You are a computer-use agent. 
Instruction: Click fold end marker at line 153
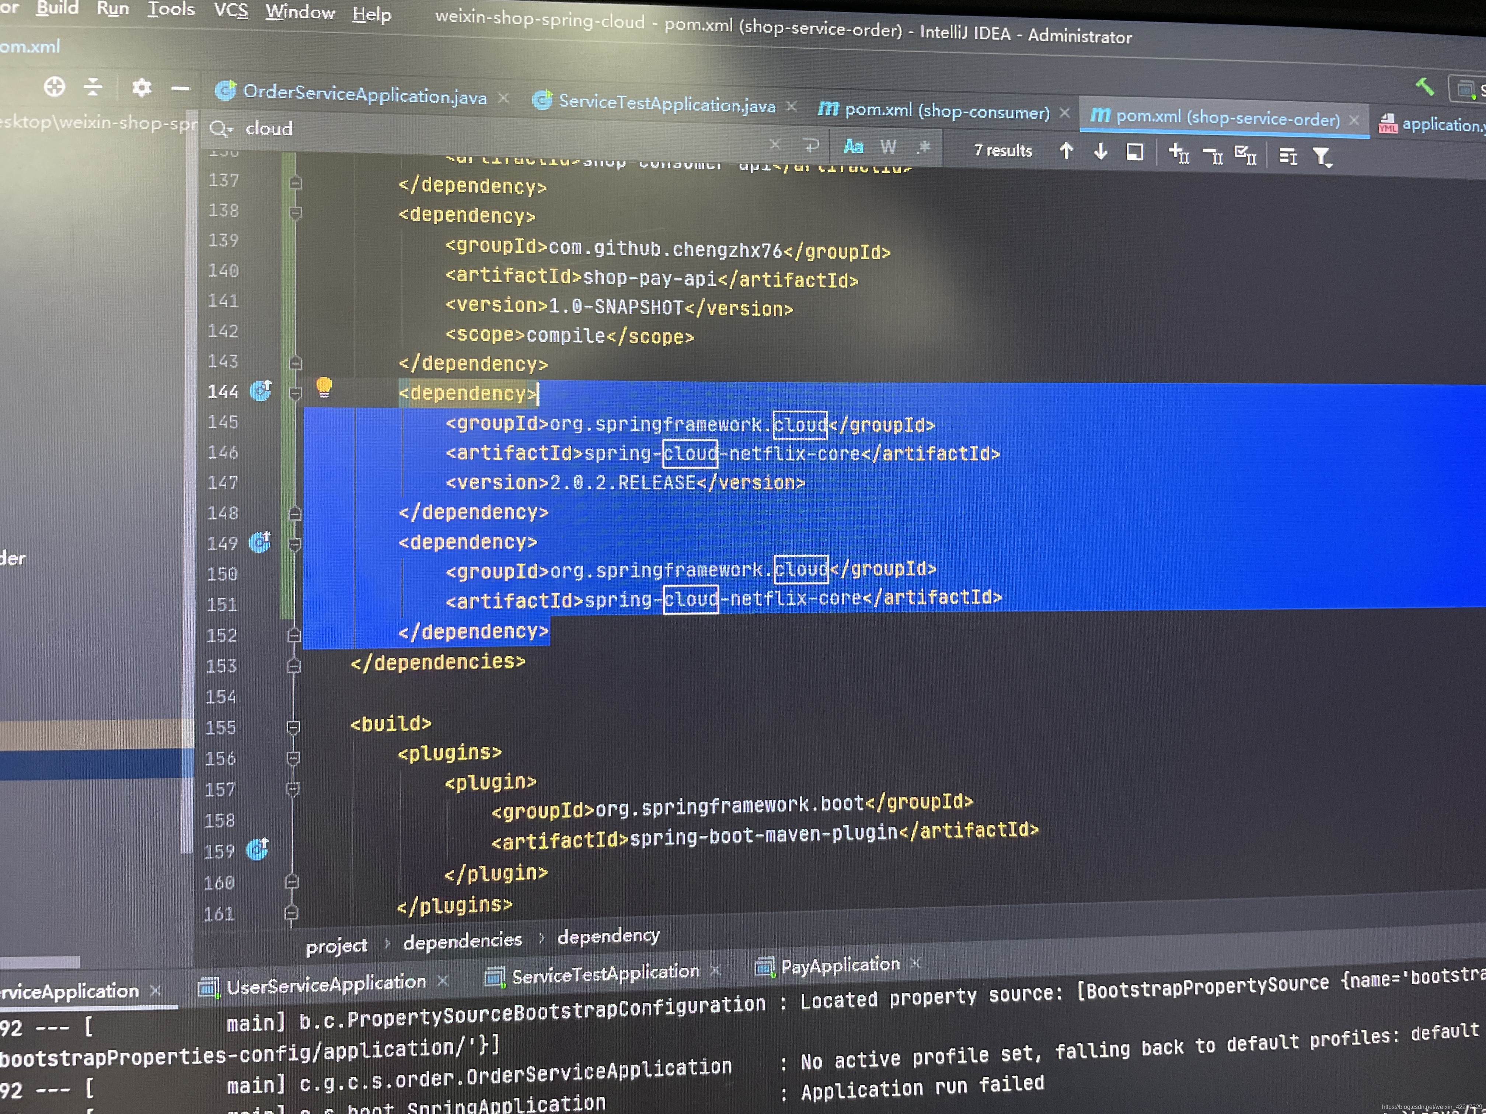(294, 665)
